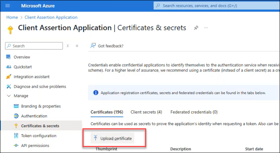Viewport: 280px width, 153px height.
Task: Open the Quickstart menu item
Action: (23, 67)
